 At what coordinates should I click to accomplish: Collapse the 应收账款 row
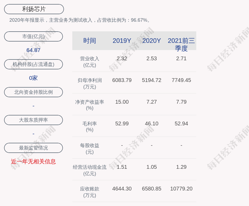pyautogui.click(x=89, y=192)
